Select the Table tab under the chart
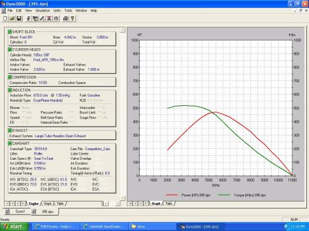This screenshot has width=309, height=231. pyautogui.click(x=169, y=203)
